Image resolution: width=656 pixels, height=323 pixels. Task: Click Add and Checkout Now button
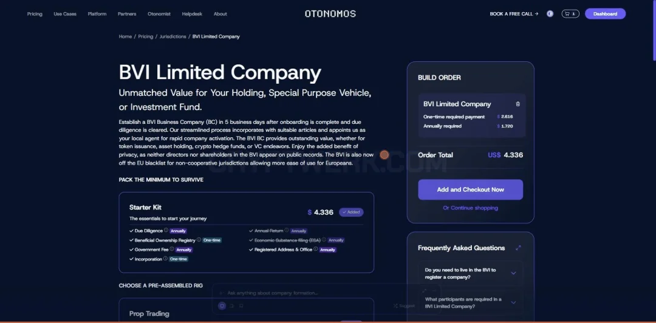point(470,189)
